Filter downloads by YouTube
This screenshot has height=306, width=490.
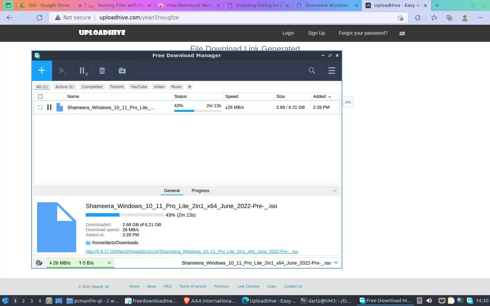139,87
